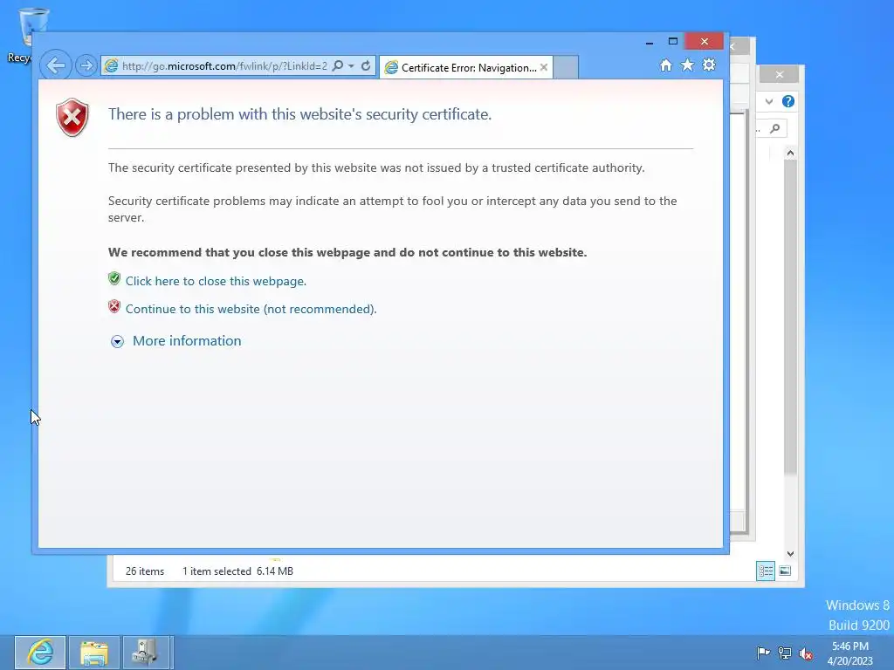
Task: Expand the More information arrow
Action: pos(117,341)
